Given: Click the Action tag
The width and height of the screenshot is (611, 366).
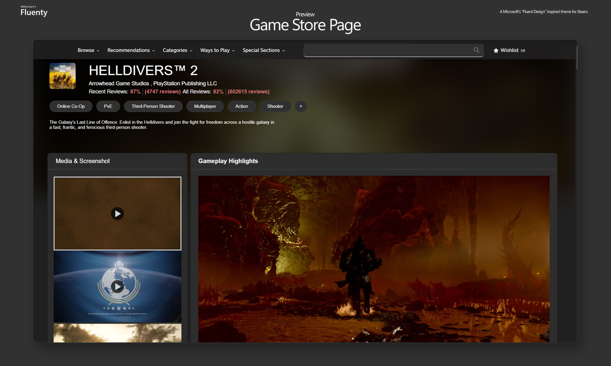Looking at the screenshot, I should [x=242, y=106].
